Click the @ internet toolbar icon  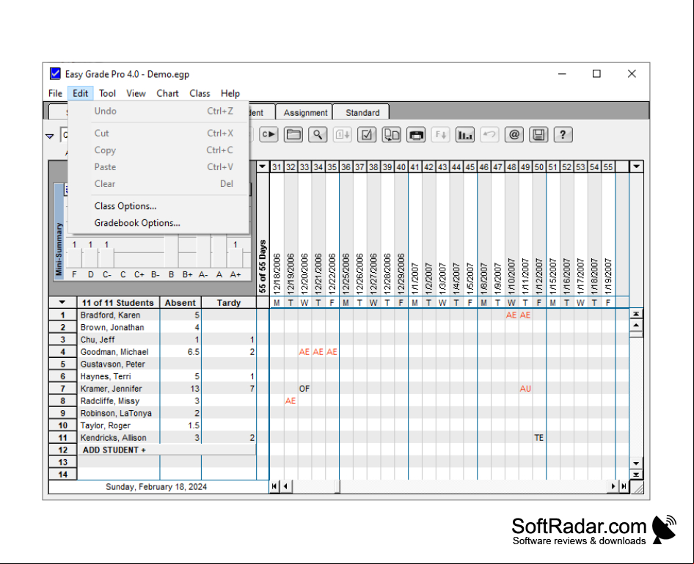pos(514,134)
